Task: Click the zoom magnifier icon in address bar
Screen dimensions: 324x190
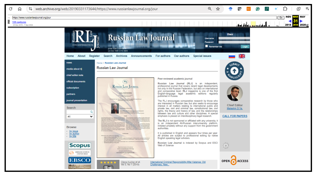Action: (210, 9)
